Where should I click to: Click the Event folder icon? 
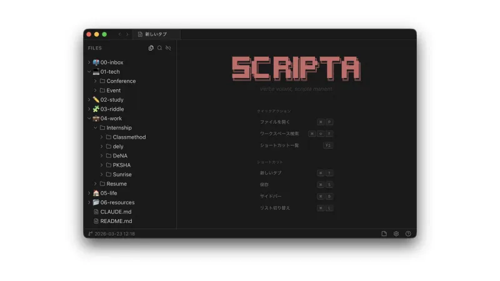pos(102,91)
